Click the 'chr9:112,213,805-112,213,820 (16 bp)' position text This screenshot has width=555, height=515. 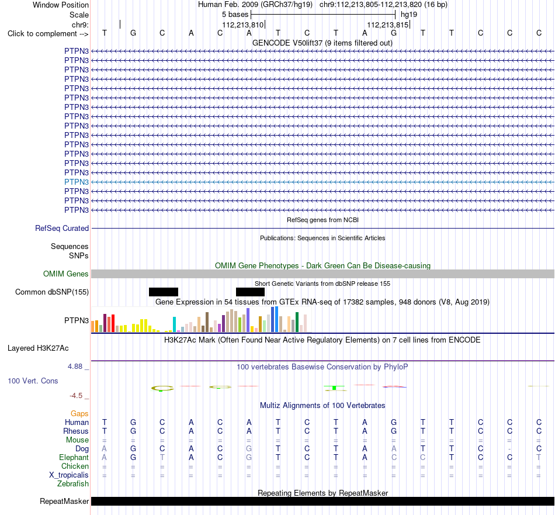383,5
